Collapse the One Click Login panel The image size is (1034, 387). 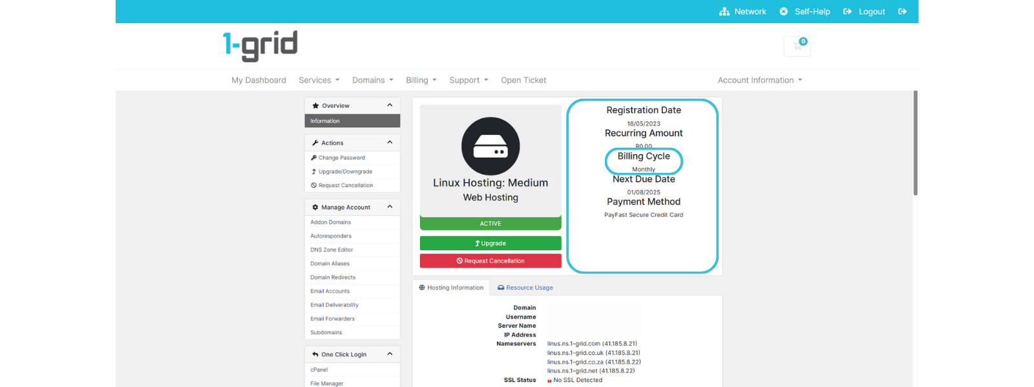pyautogui.click(x=390, y=354)
